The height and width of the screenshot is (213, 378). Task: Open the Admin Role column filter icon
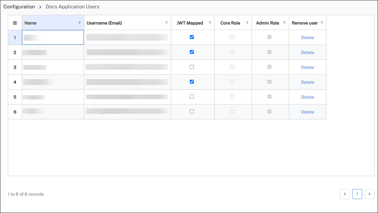(285, 23)
